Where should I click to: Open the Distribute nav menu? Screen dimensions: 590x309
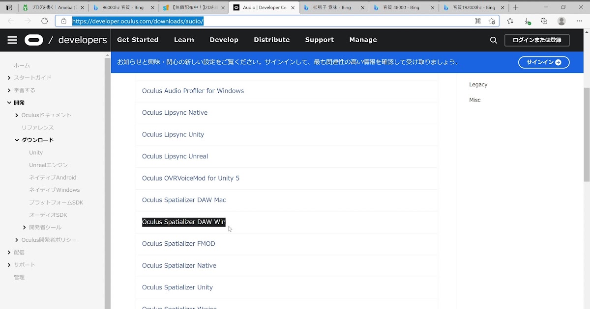click(272, 40)
